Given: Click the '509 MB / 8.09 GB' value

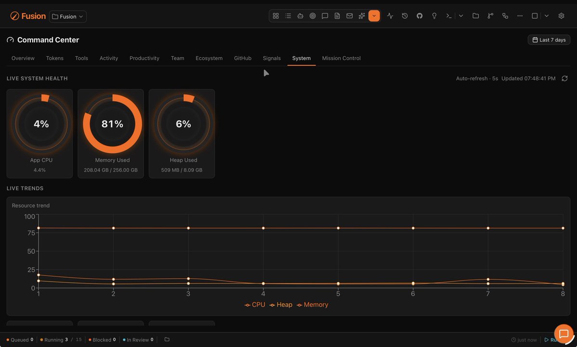Looking at the screenshot, I should coord(182,170).
